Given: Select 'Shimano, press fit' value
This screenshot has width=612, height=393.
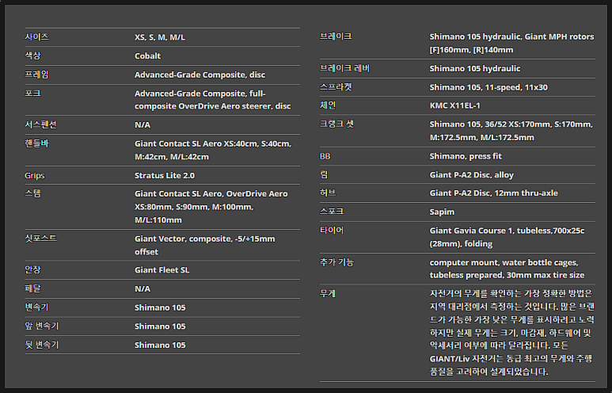Looking at the screenshot, I should 466,156.
